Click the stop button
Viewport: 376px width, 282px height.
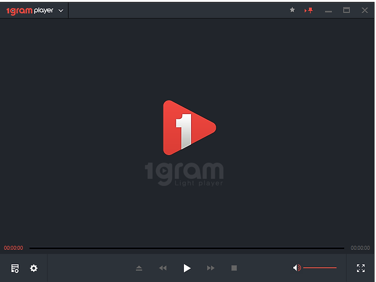coord(234,268)
